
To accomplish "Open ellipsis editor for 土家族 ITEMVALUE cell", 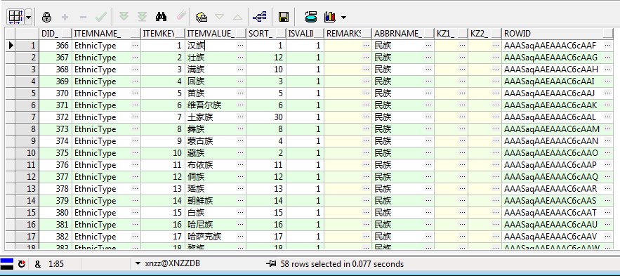I will (x=240, y=117).
